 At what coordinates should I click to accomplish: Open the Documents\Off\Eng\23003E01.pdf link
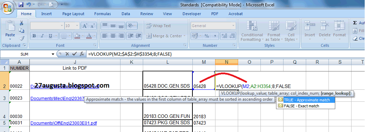pos(63,123)
